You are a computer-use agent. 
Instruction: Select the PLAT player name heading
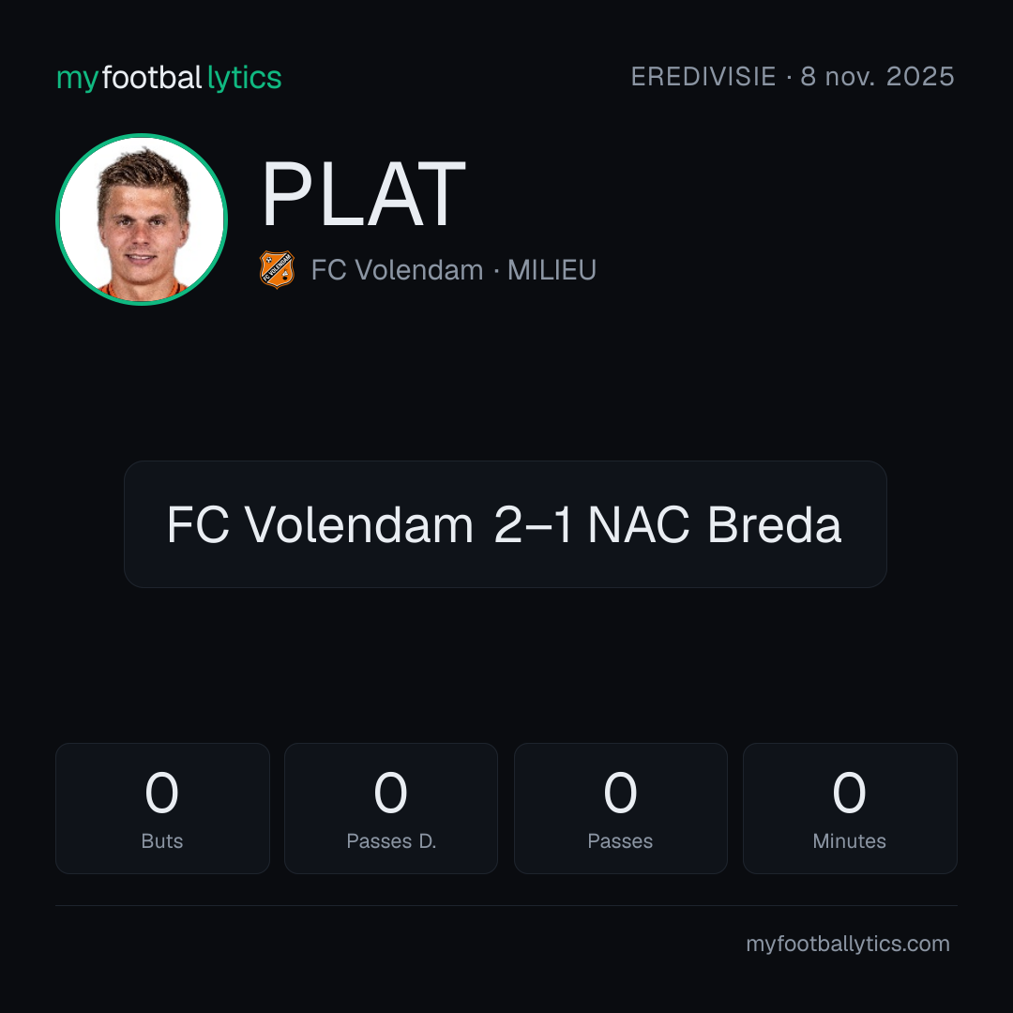click(x=363, y=194)
